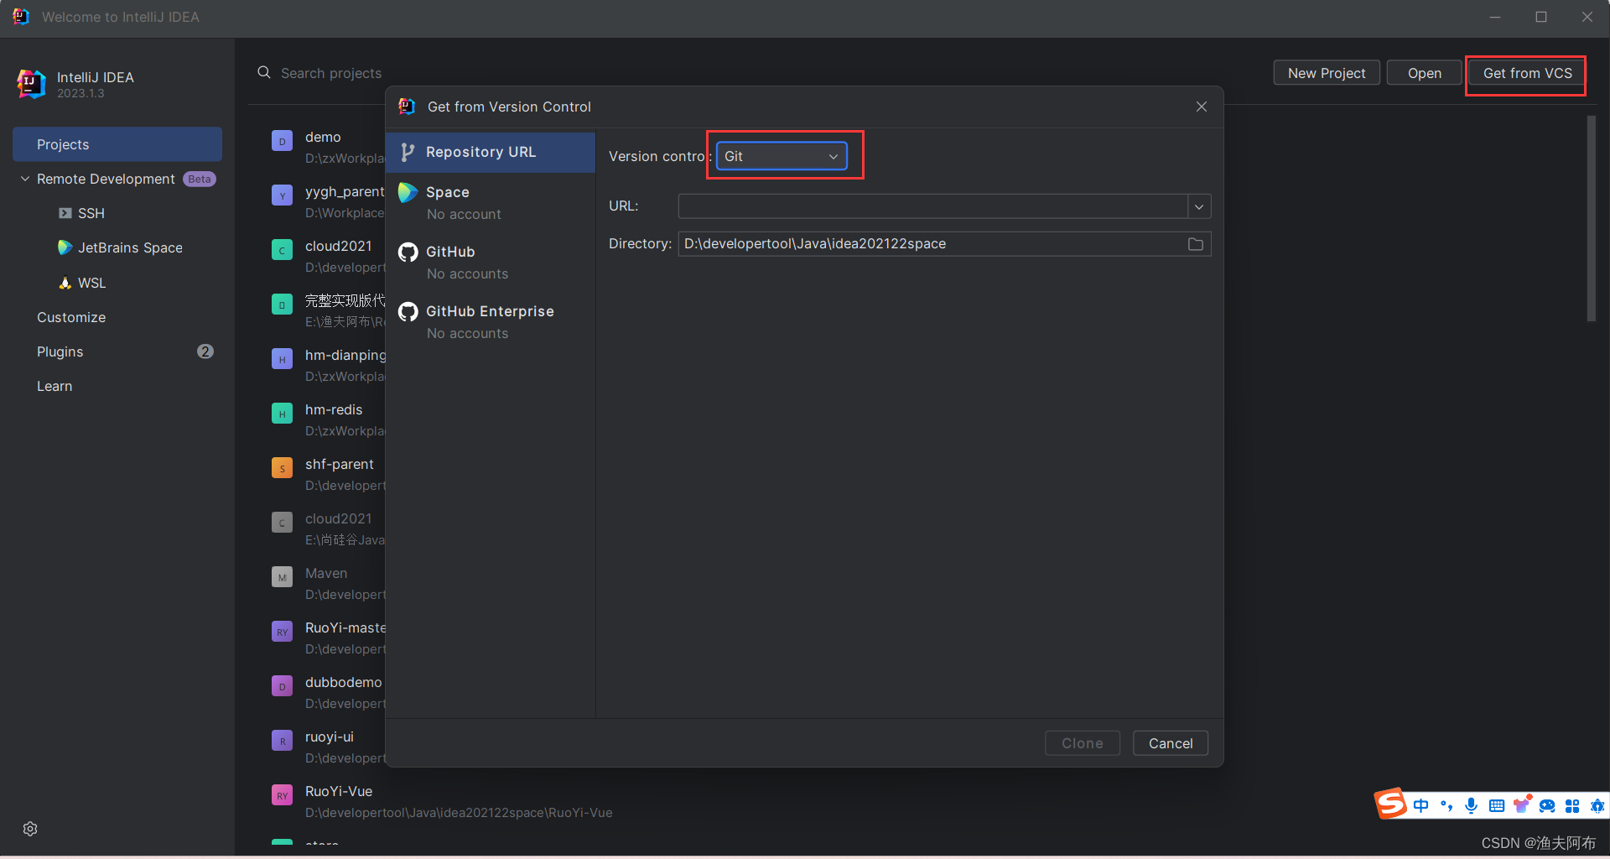Click the search magnifier icon

264,73
